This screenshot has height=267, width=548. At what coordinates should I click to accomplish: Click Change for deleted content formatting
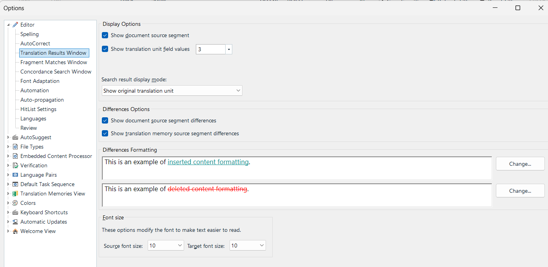click(x=520, y=190)
